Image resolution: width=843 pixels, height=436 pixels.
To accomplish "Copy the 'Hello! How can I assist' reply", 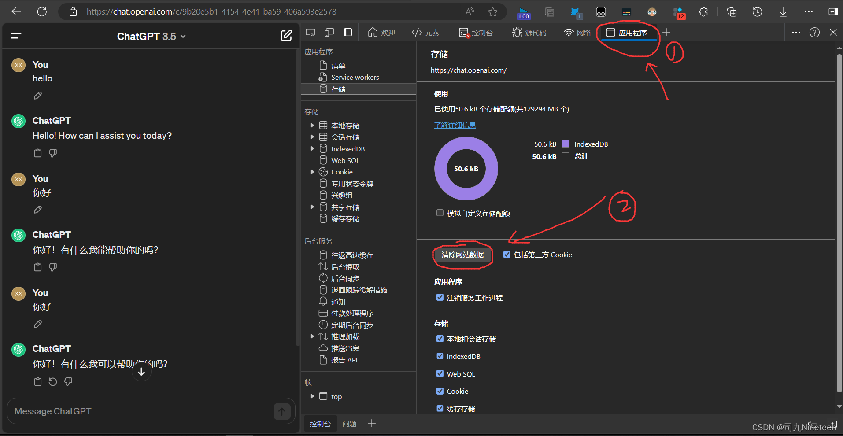I will [x=38, y=153].
